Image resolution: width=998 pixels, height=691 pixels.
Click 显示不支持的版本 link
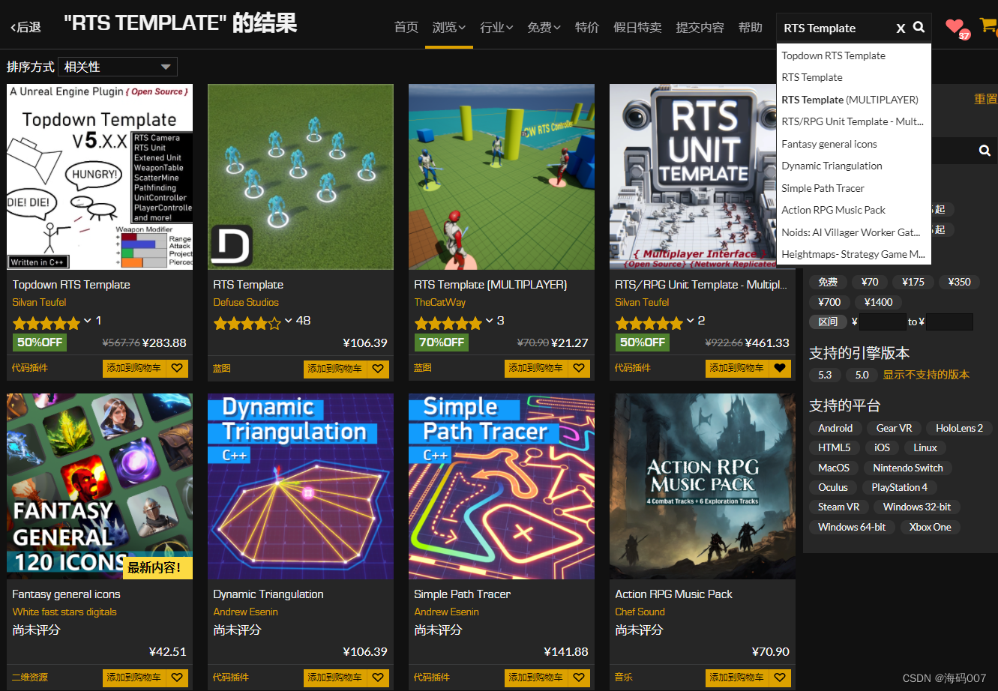[926, 375]
